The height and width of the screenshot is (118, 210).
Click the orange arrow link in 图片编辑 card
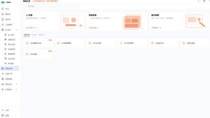point(156,28)
